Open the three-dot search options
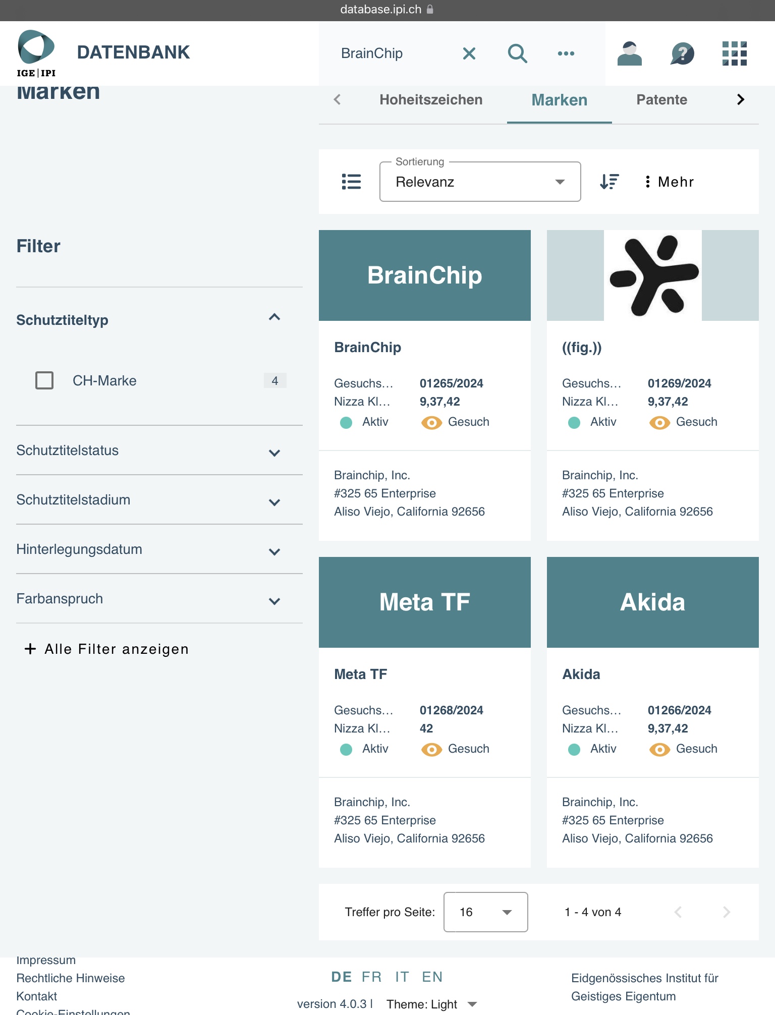775x1015 pixels. point(566,53)
